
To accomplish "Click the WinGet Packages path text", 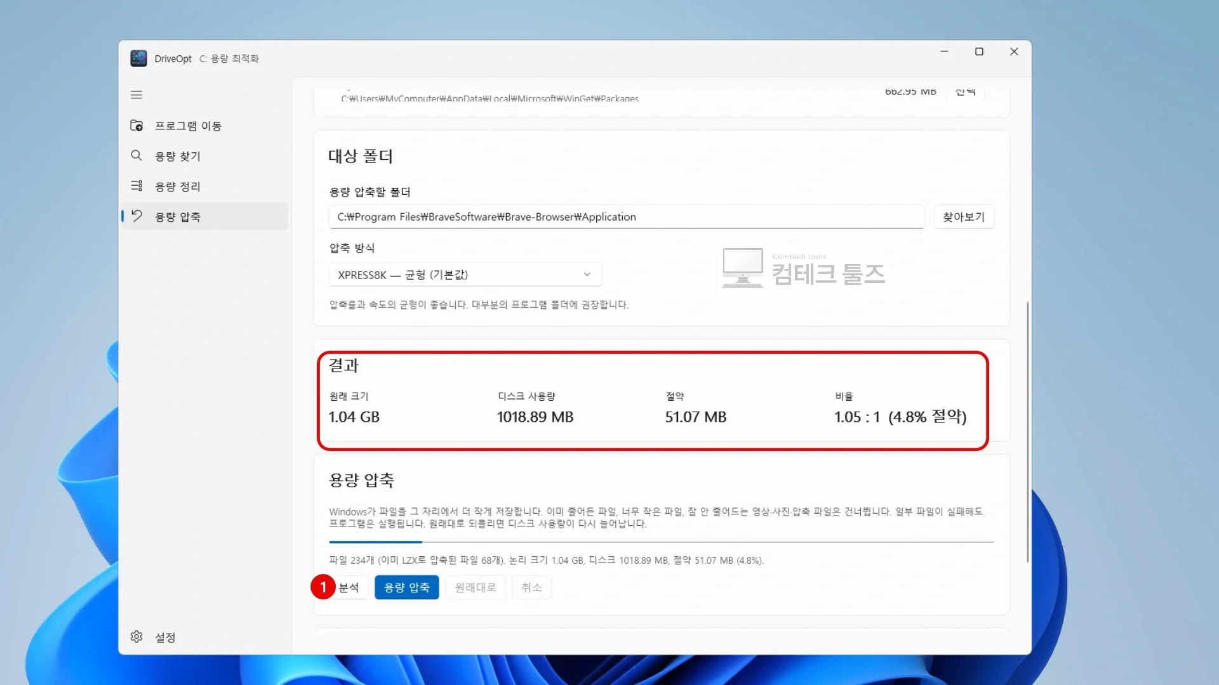I will (x=490, y=98).
